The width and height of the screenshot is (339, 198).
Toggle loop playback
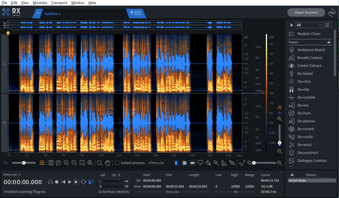(x=83, y=182)
